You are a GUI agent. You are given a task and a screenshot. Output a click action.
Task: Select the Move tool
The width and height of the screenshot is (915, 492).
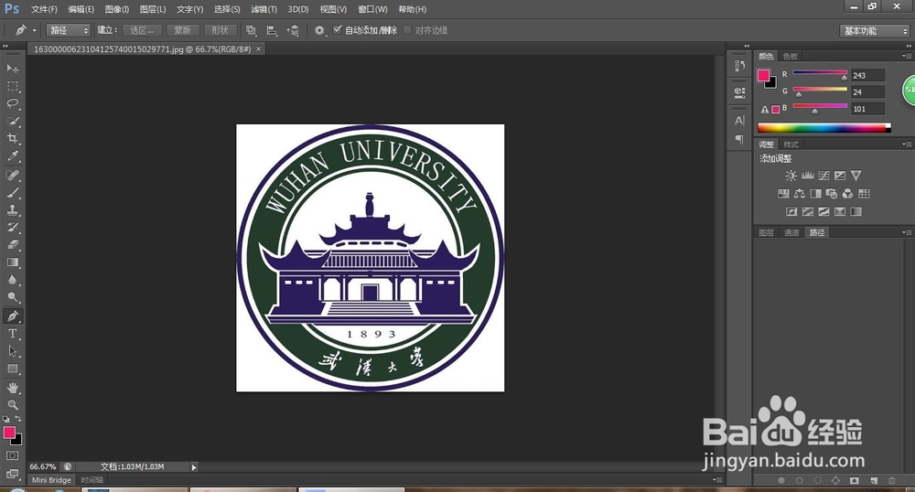tap(12, 69)
